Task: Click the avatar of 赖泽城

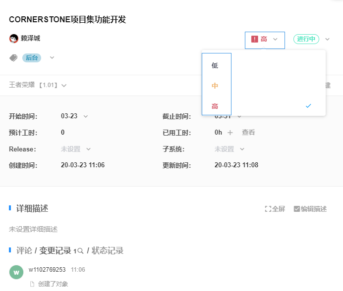Action: 13,39
